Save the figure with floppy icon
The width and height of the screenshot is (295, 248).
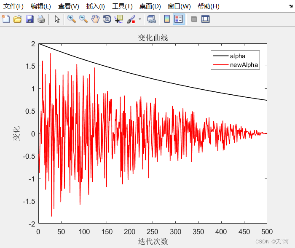[x=29, y=19]
